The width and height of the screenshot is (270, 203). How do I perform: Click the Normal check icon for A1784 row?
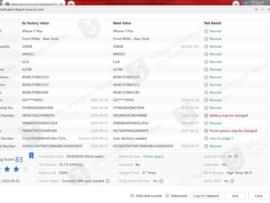click(206, 70)
